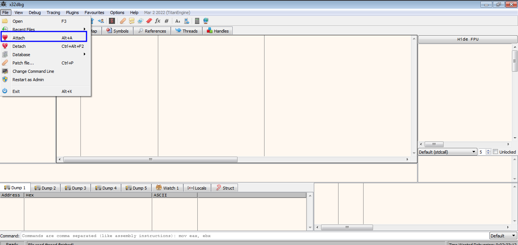Click inside the Command input field
This screenshot has height=245, width=518.
tap(254, 236)
